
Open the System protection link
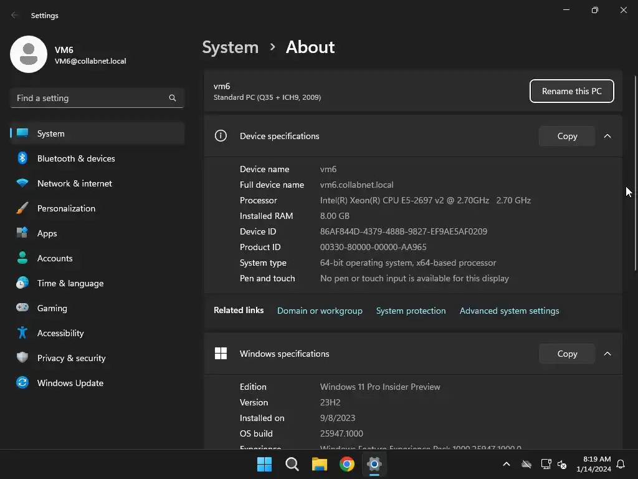coord(411,311)
